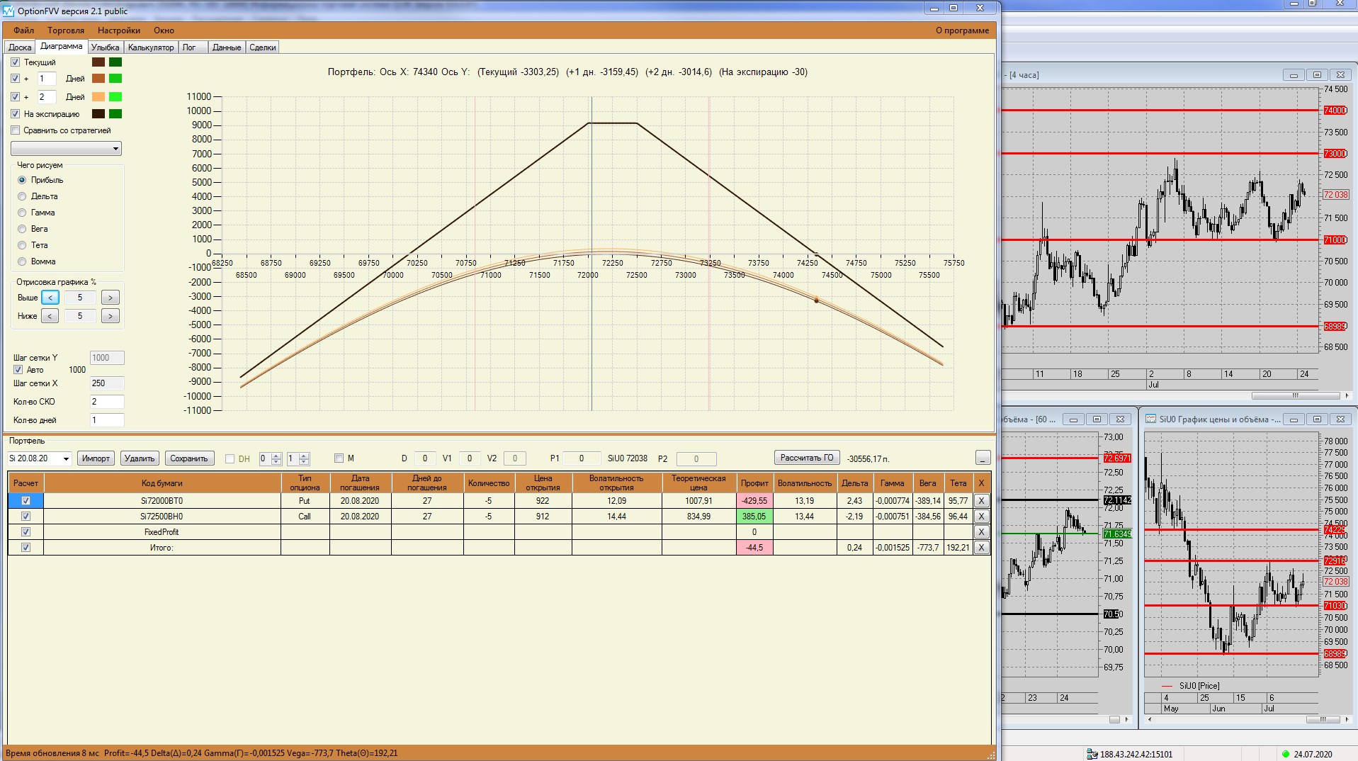Click the connection address status icon
This screenshot has height=761, width=1358.
1092,754
